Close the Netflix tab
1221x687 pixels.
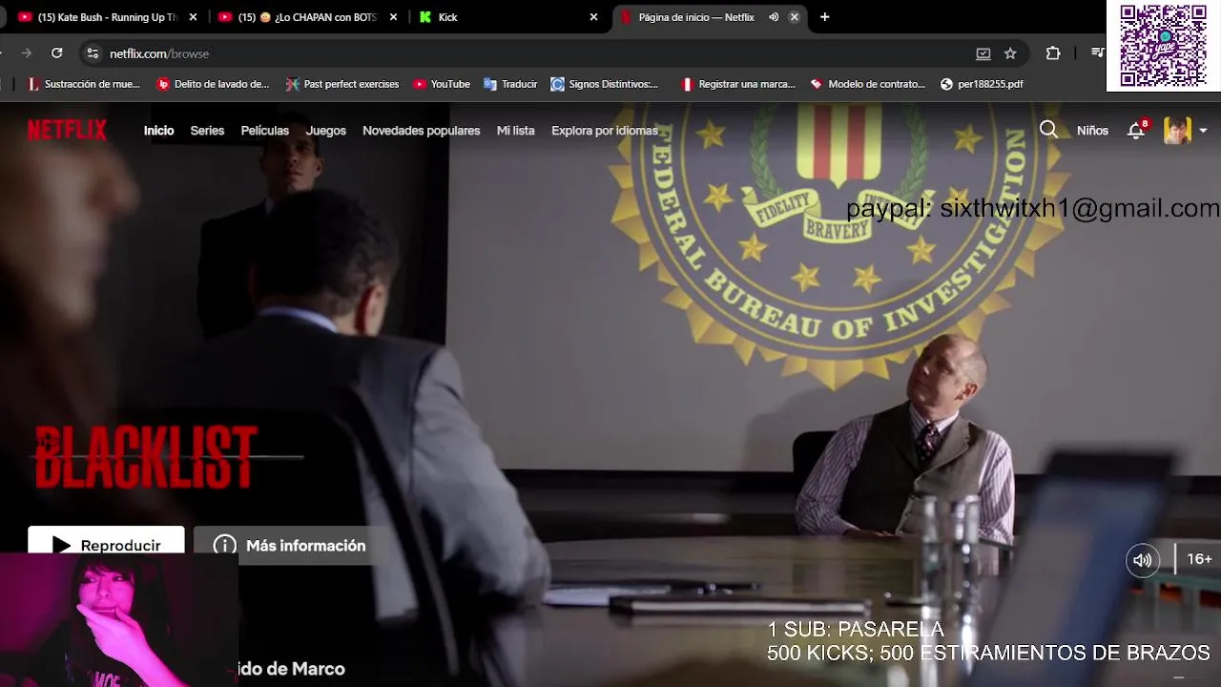click(x=794, y=17)
